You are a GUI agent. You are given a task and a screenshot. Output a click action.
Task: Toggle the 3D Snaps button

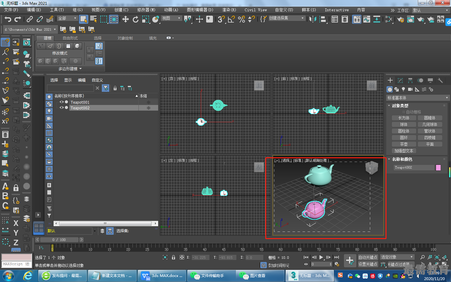pos(221,19)
